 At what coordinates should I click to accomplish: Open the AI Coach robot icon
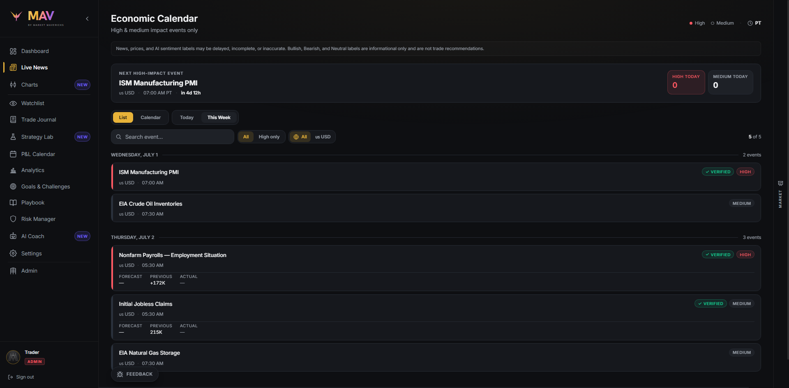coord(13,236)
